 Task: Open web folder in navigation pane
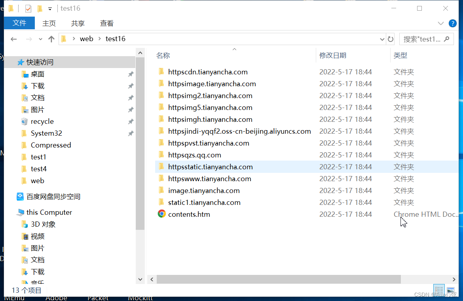38,181
